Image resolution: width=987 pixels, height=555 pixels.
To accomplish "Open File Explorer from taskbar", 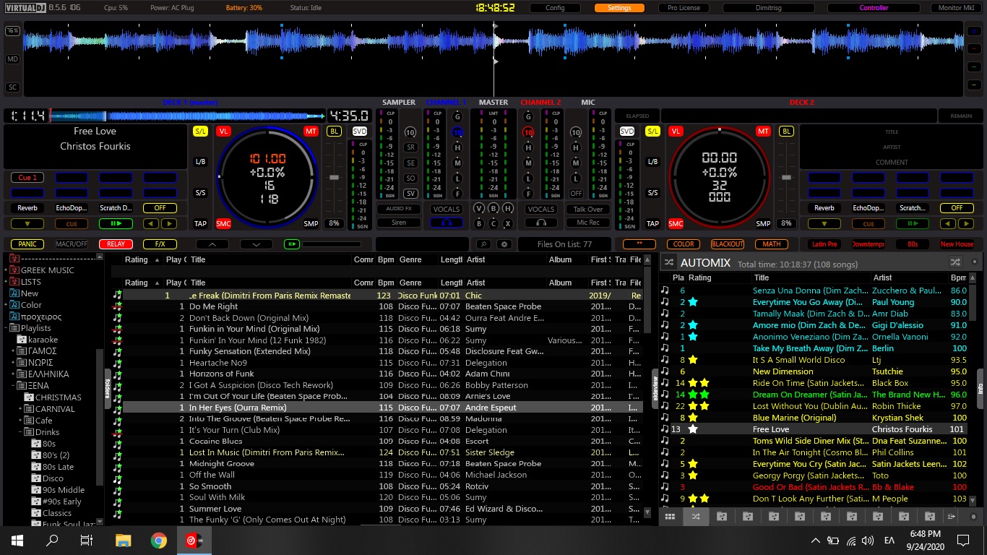I will [x=124, y=540].
